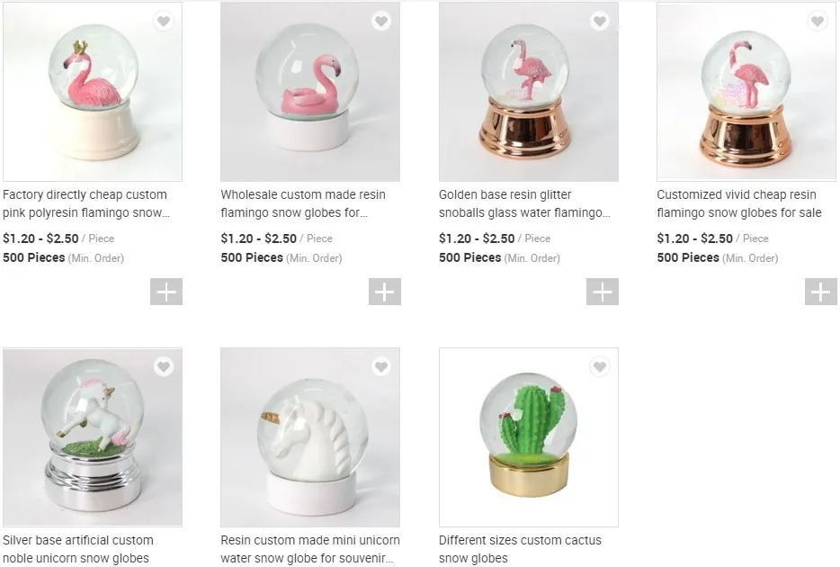Favorite the cactus snow globe
This screenshot has height=567, width=840.
600,366
